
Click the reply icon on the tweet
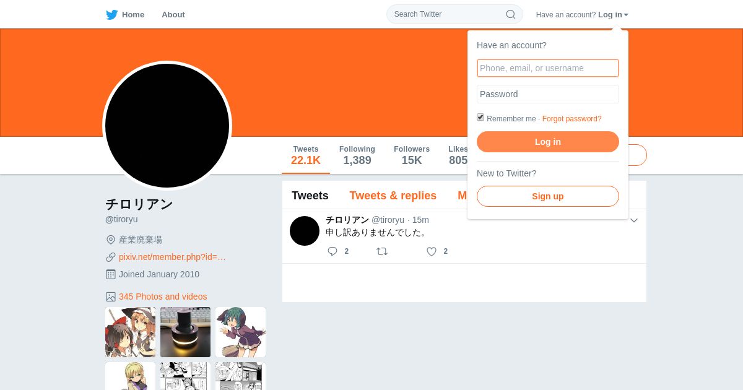[x=332, y=251]
